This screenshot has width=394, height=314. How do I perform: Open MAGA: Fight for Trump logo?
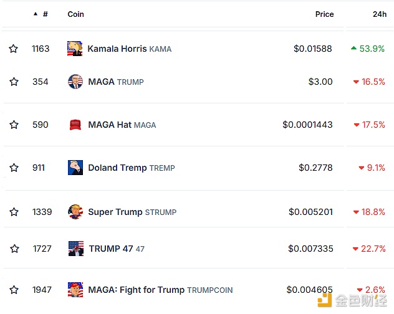coord(75,290)
